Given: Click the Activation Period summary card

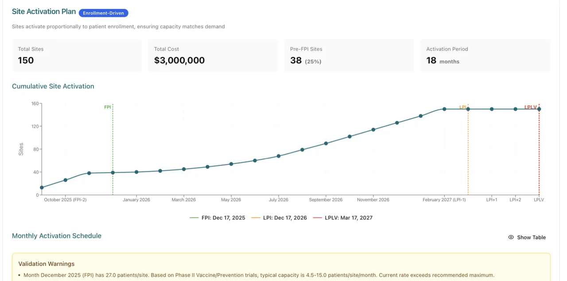Looking at the screenshot, I should point(485,55).
